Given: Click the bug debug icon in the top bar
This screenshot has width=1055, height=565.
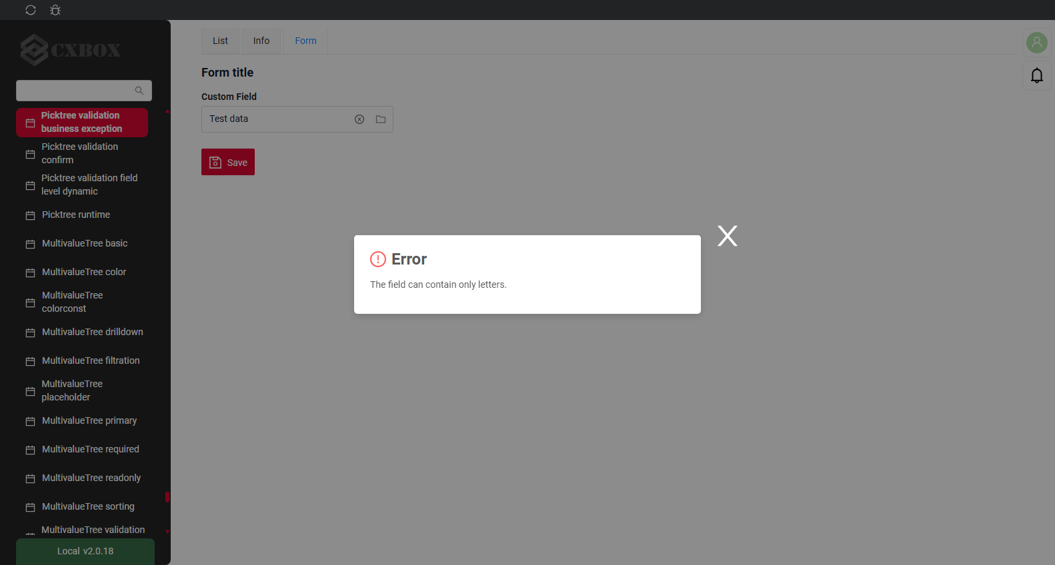Looking at the screenshot, I should (x=55, y=10).
